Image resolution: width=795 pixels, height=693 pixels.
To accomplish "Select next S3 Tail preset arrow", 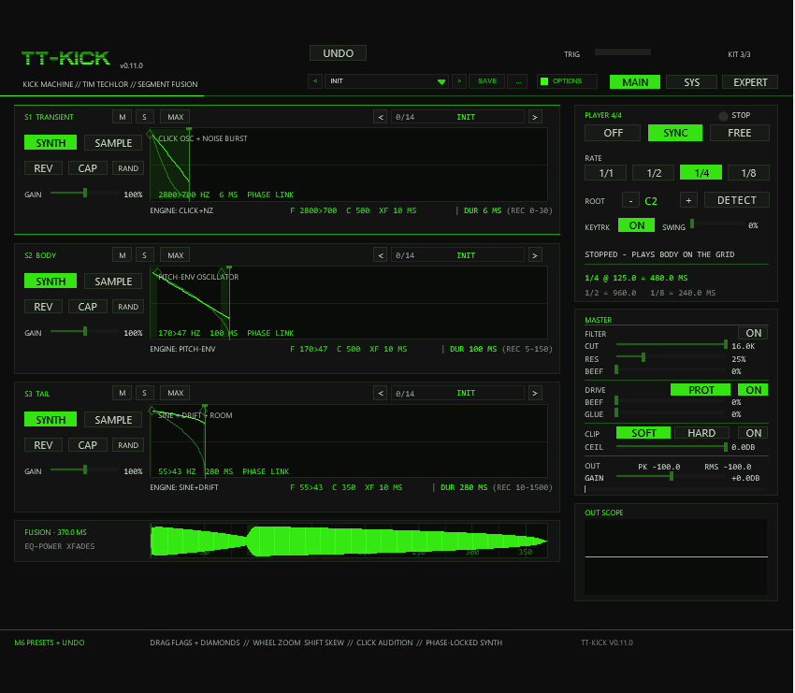I will tap(535, 393).
